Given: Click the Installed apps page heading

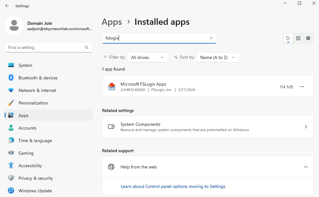Looking at the screenshot, I should point(162,22).
